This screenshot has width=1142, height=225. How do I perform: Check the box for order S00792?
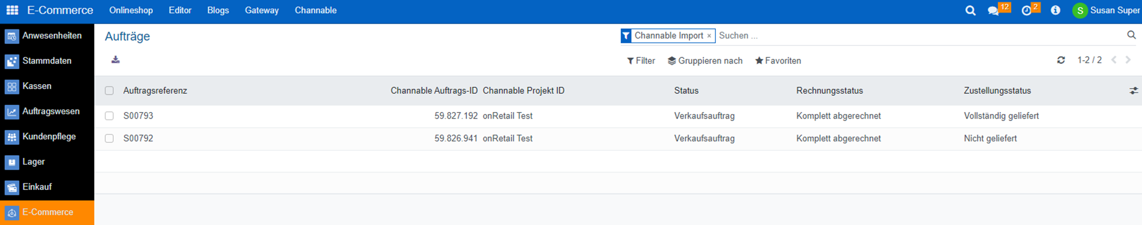point(109,139)
